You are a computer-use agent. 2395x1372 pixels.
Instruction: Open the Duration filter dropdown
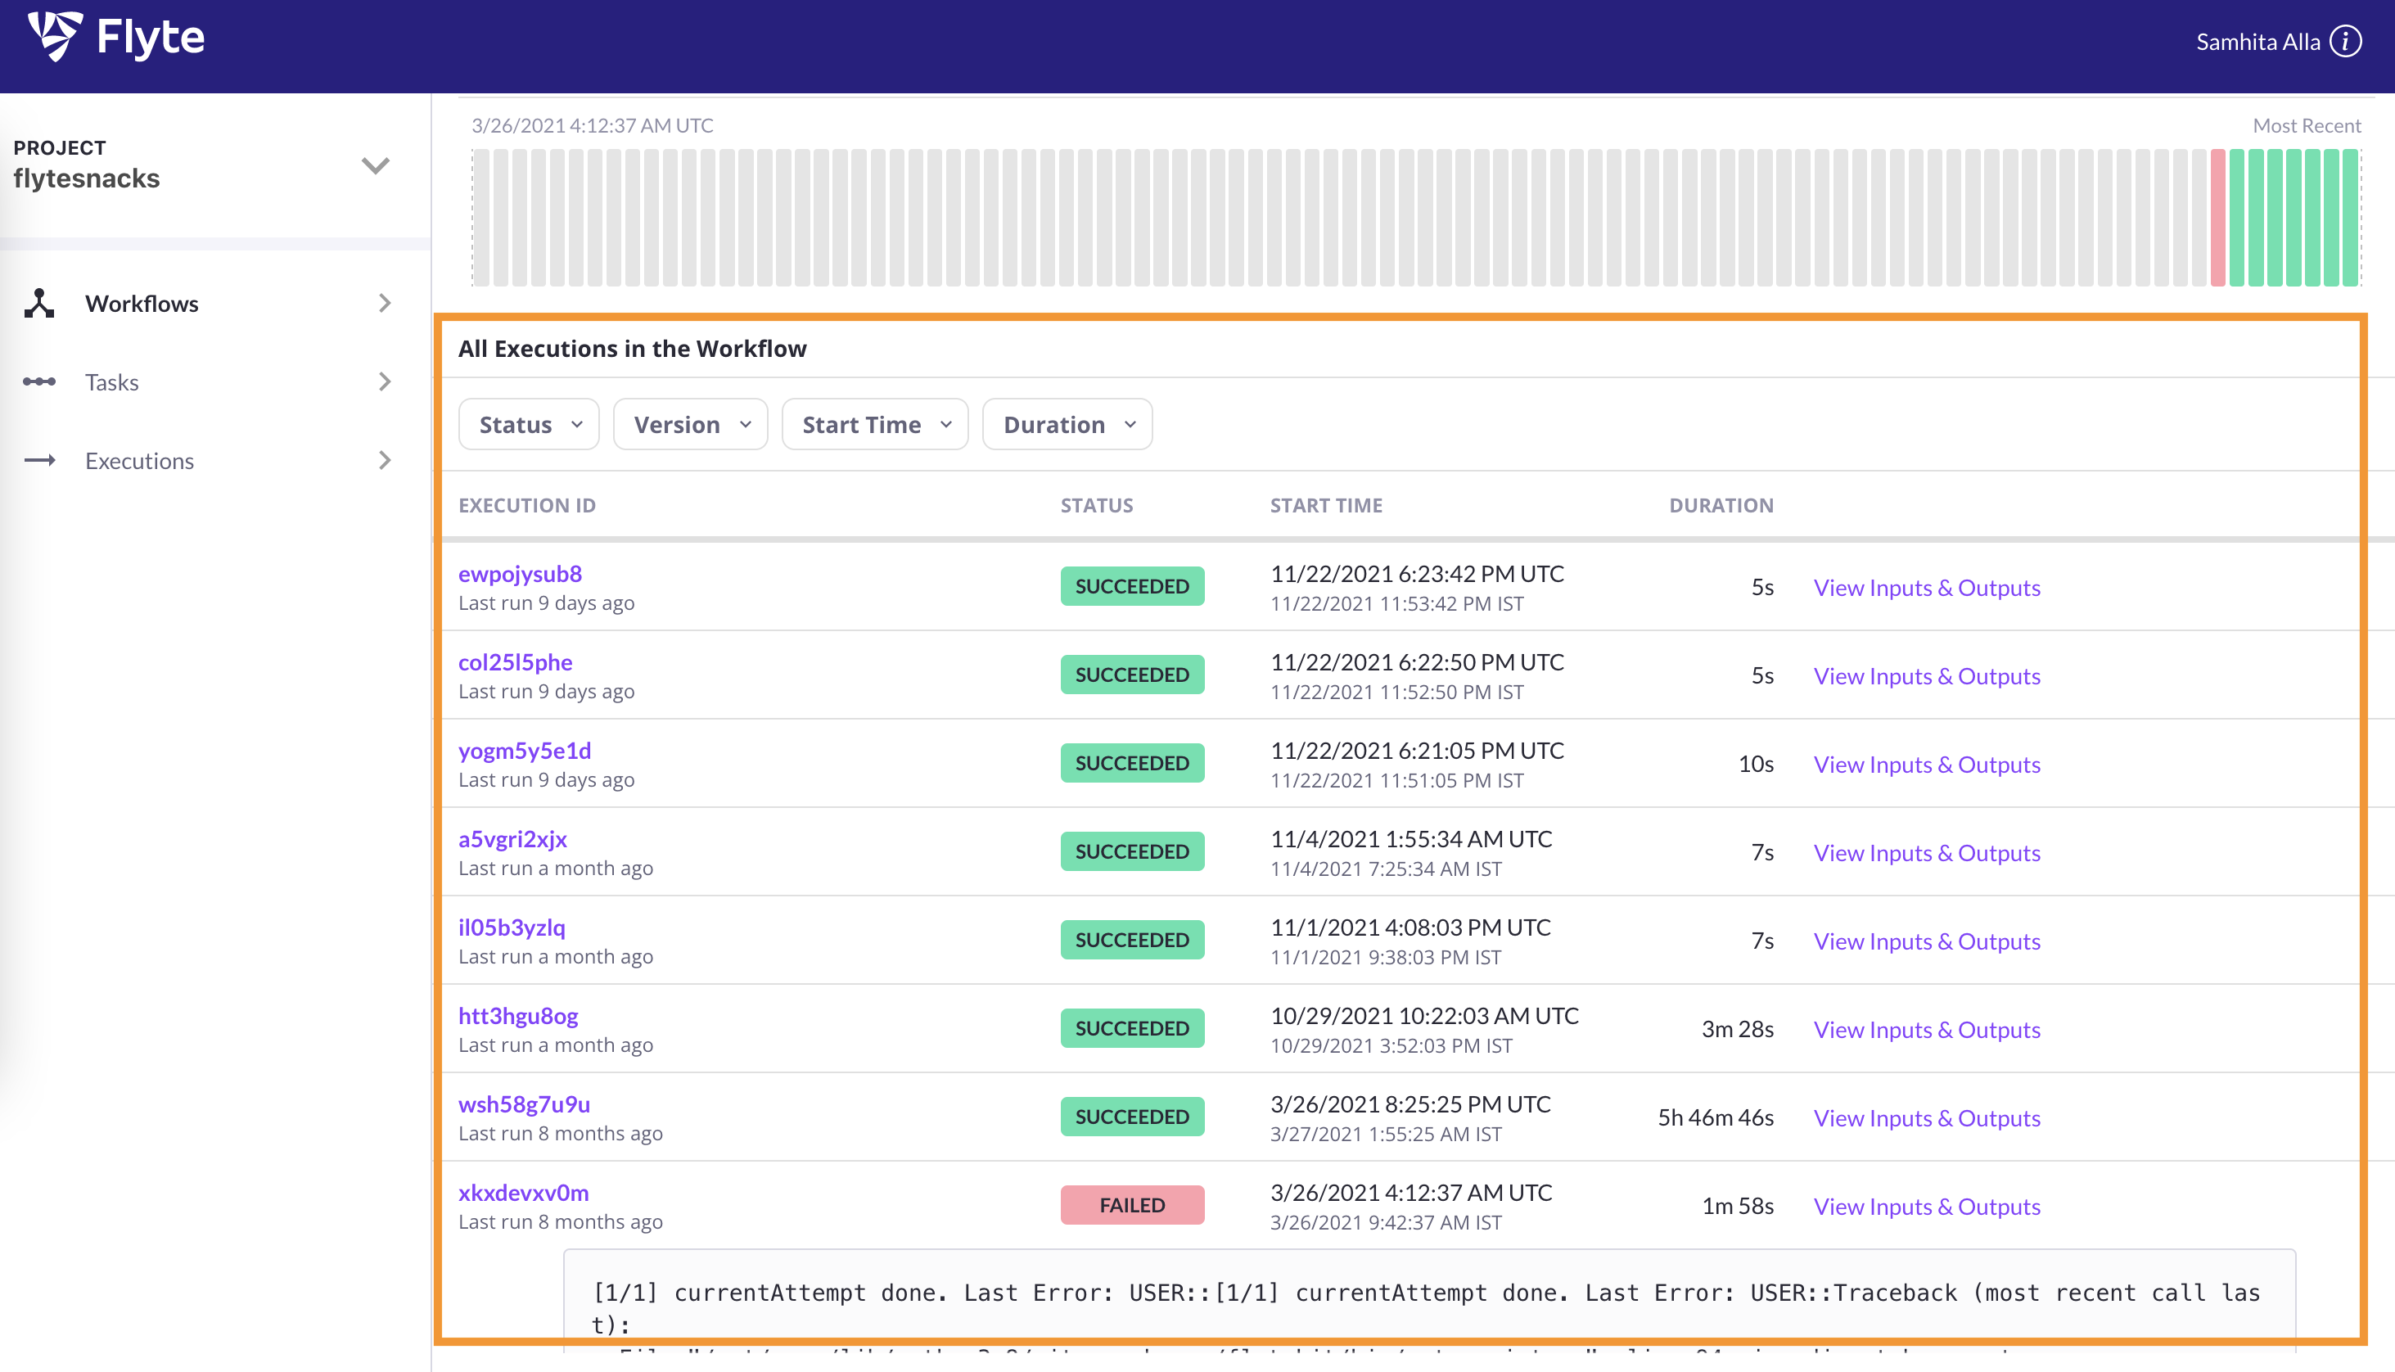tap(1067, 425)
